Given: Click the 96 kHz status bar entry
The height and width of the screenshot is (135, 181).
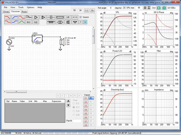Looking at the screenshot, I should [18, 133].
